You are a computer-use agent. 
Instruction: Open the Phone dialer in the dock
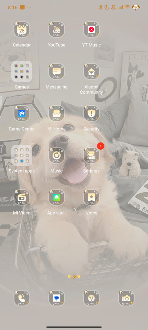point(22,298)
